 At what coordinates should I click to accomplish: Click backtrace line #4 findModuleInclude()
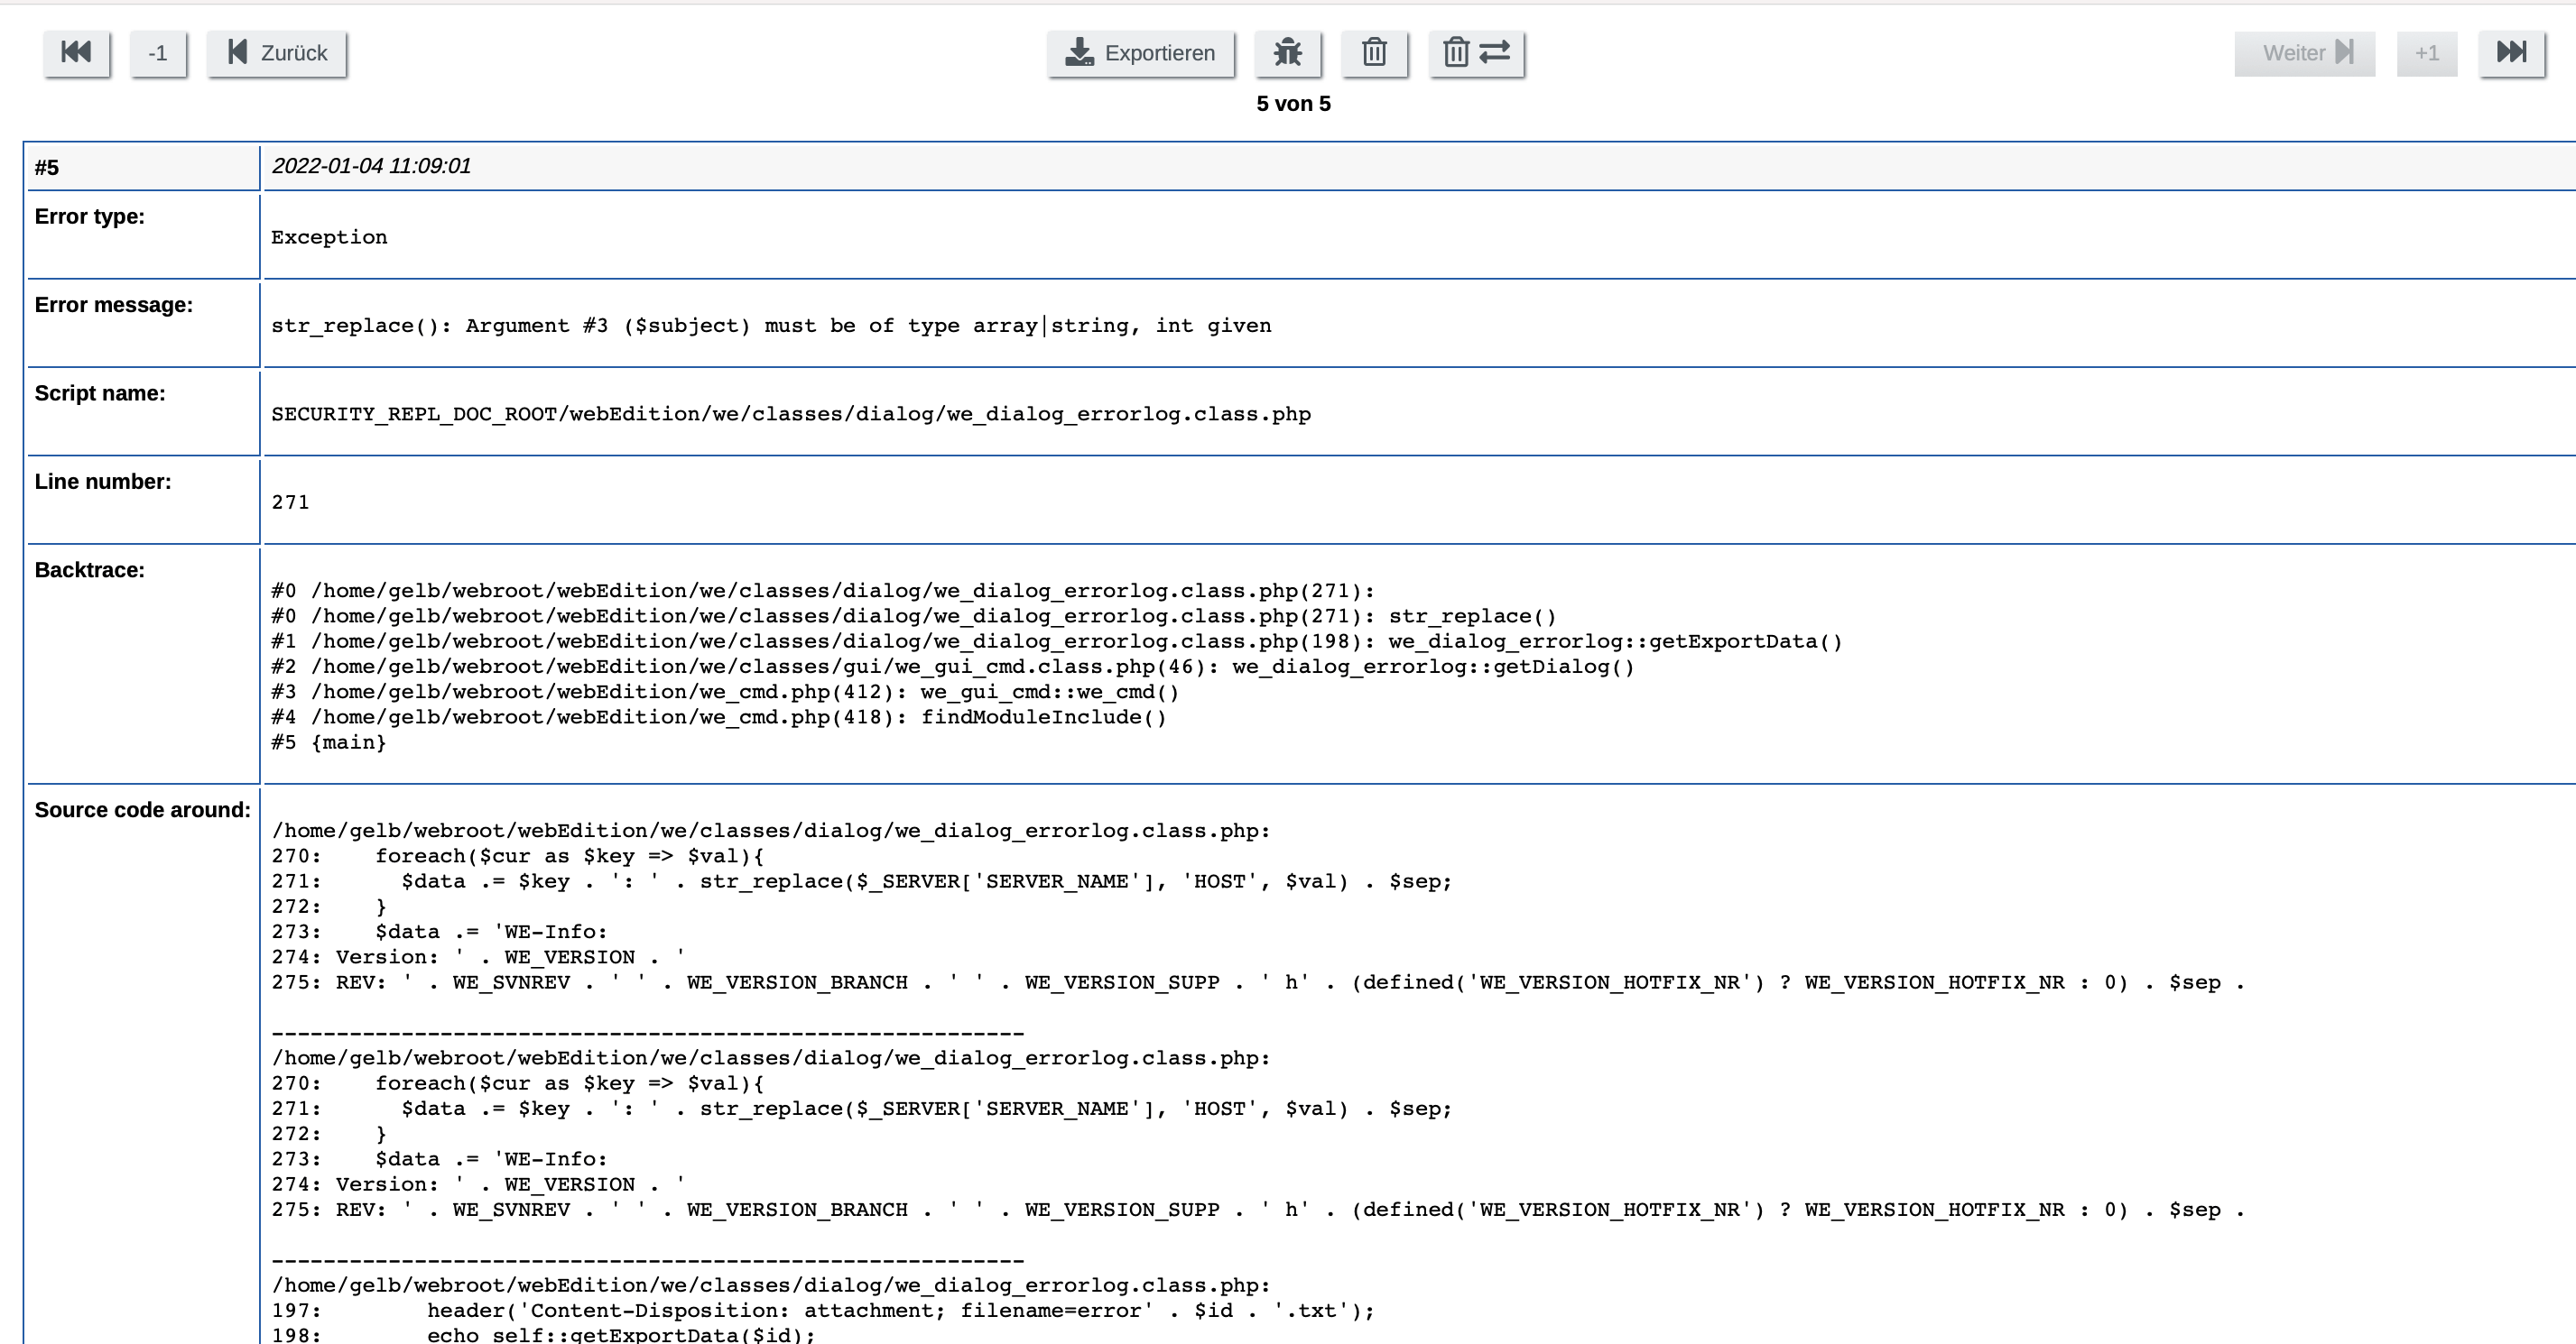click(x=719, y=716)
